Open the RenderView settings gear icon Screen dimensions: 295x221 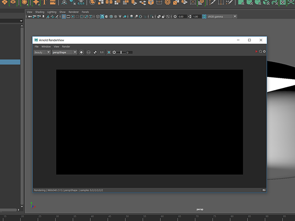pos(264,51)
